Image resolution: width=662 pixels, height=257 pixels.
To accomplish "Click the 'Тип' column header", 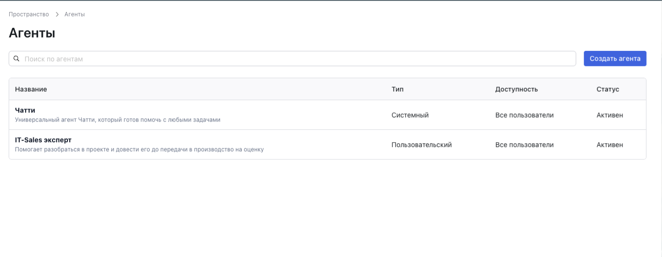I will 398,89.
